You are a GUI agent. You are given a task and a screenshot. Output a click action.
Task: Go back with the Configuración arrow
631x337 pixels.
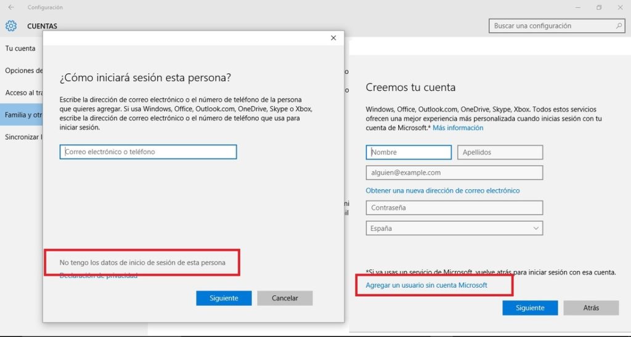click(11, 7)
